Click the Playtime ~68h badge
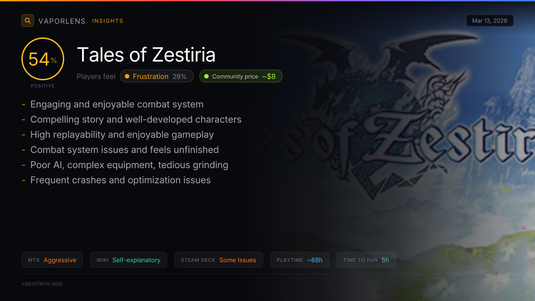Screen dimensions: 535x301 (x=300, y=260)
